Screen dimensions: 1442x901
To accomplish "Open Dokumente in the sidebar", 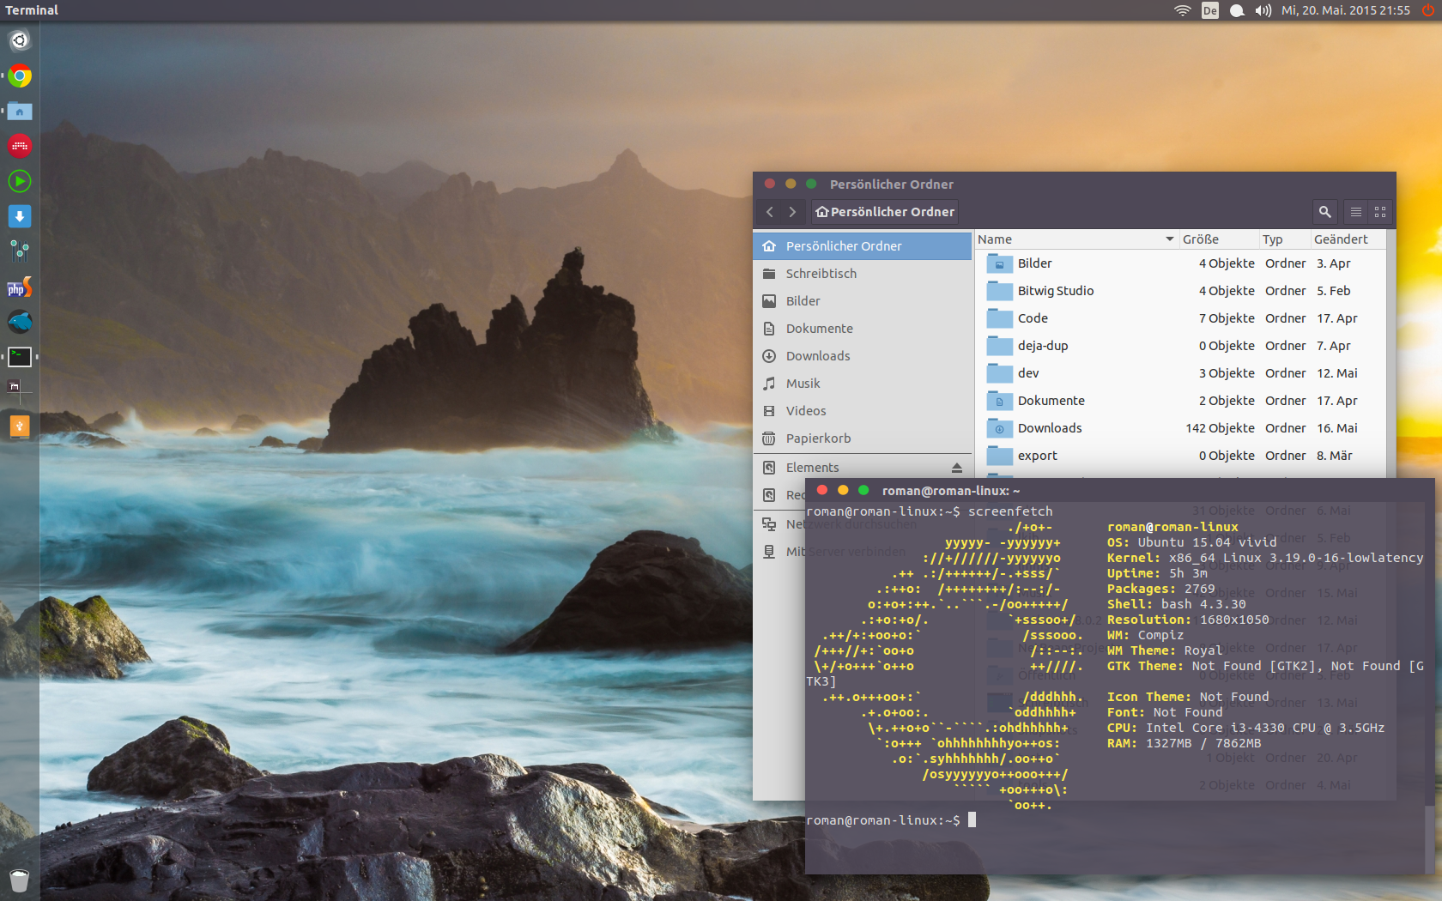I will tap(863, 329).
